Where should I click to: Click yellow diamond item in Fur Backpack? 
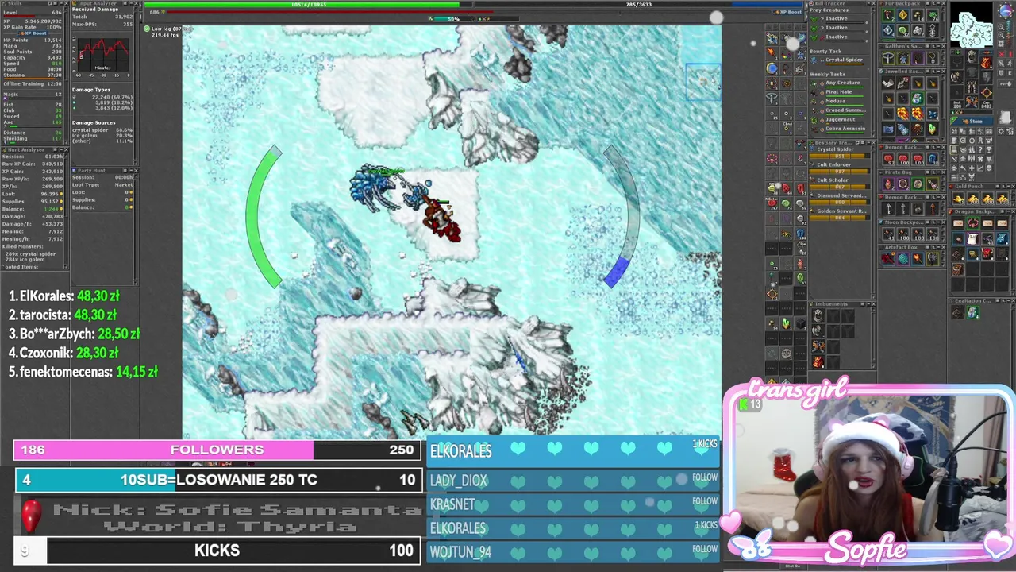pyautogui.click(x=902, y=16)
